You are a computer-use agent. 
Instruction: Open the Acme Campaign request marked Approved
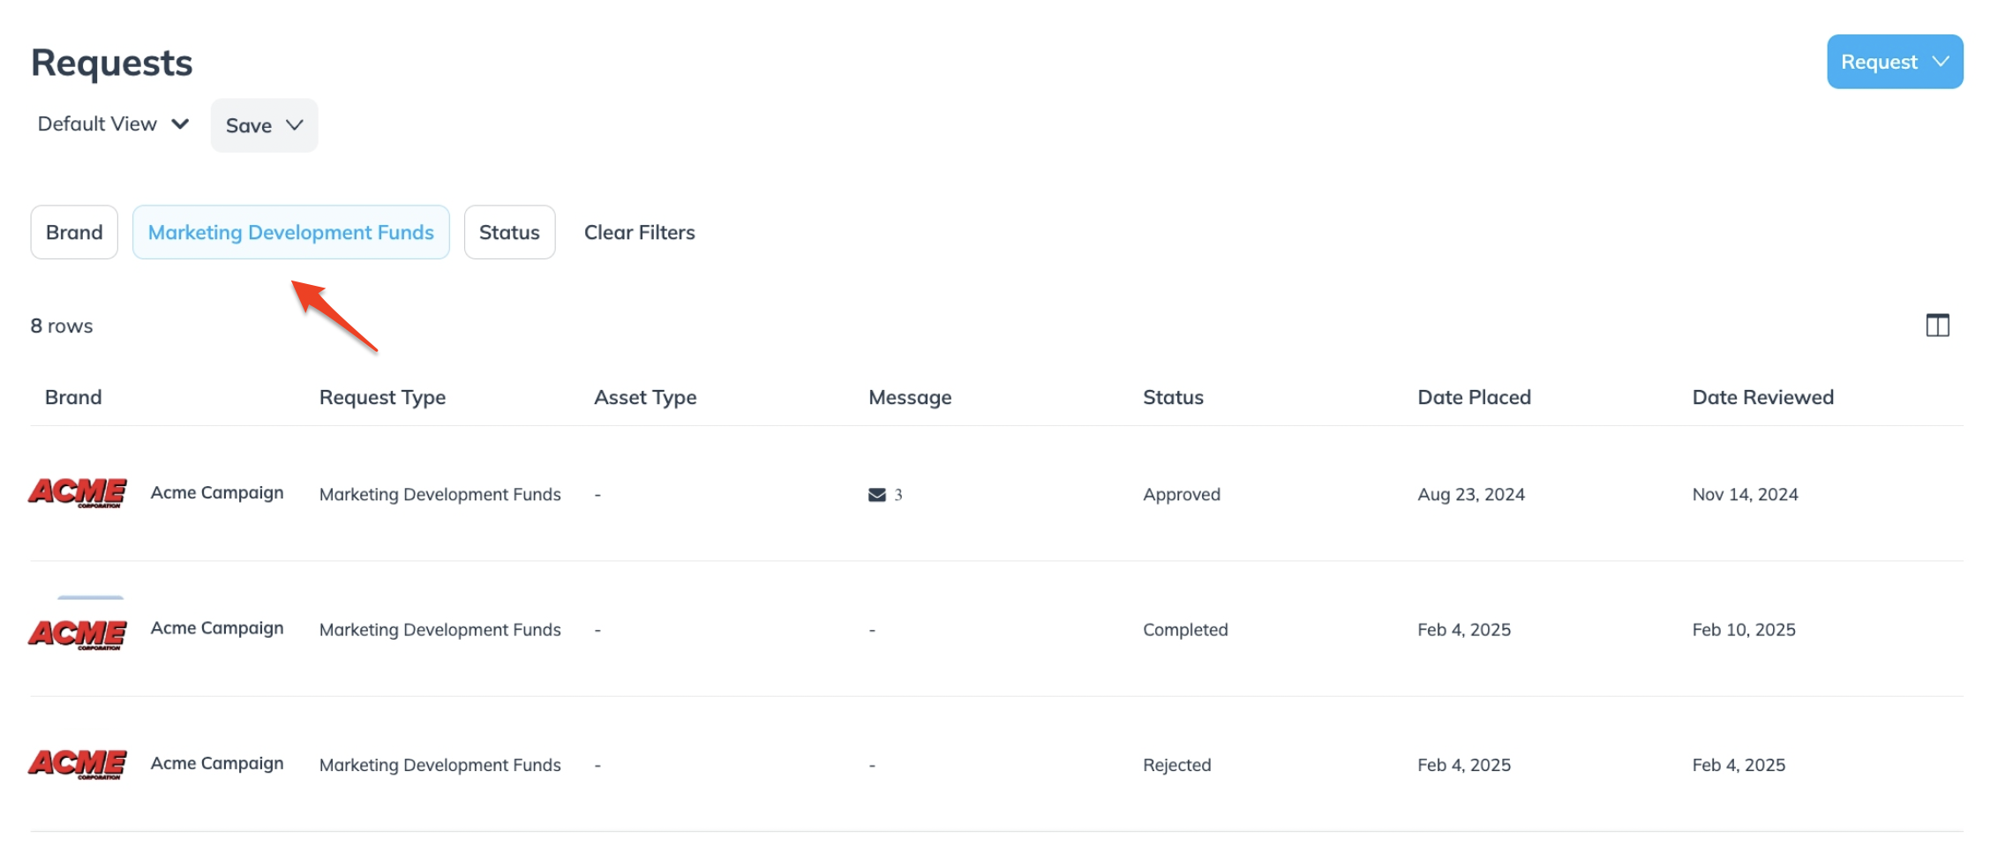217,493
